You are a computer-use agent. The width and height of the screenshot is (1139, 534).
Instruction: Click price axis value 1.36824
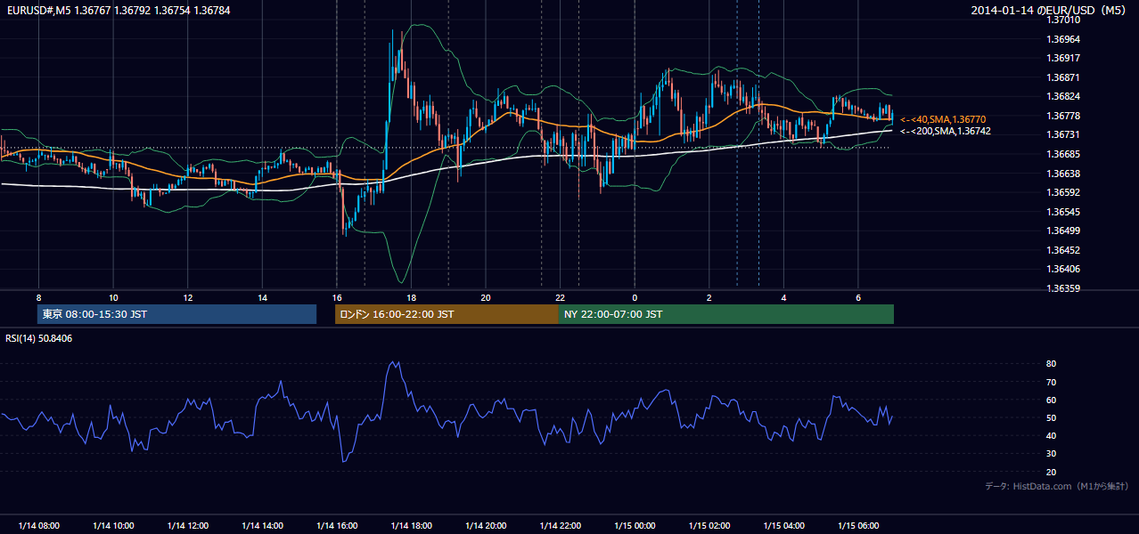click(x=1063, y=96)
